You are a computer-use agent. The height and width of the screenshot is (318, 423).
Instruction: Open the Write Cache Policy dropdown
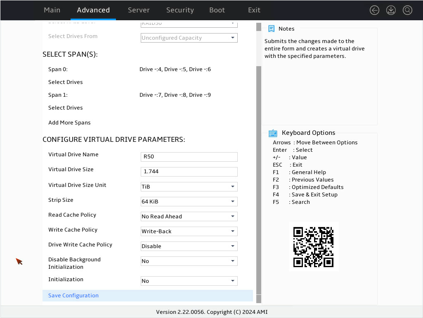(189, 231)
